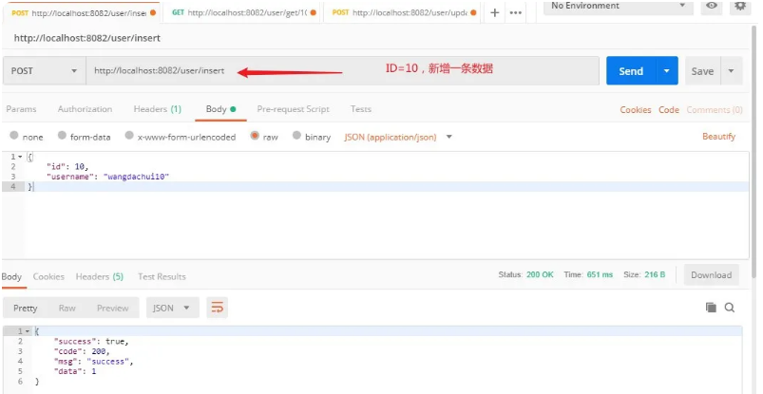Copy response body to clipboard icon

tap(711, 307)
